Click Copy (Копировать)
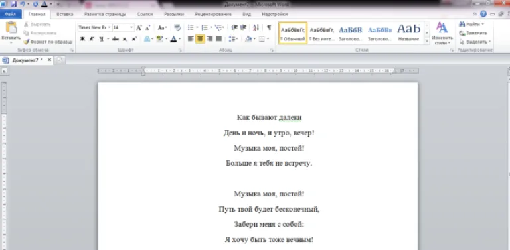 40,33
